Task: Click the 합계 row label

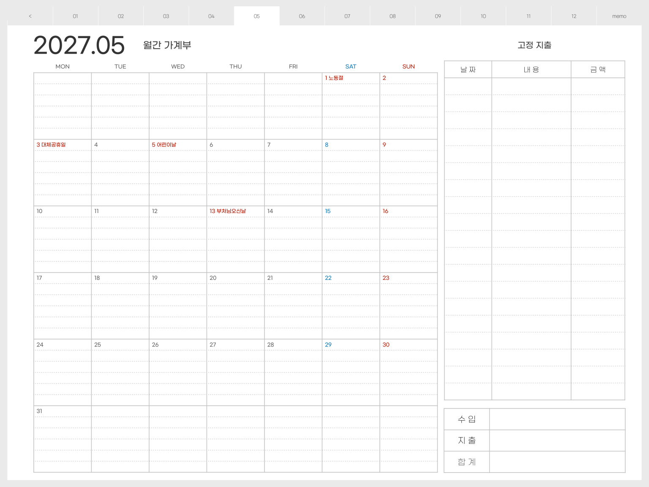Action: pyautogui.click(x=467, y=462)
